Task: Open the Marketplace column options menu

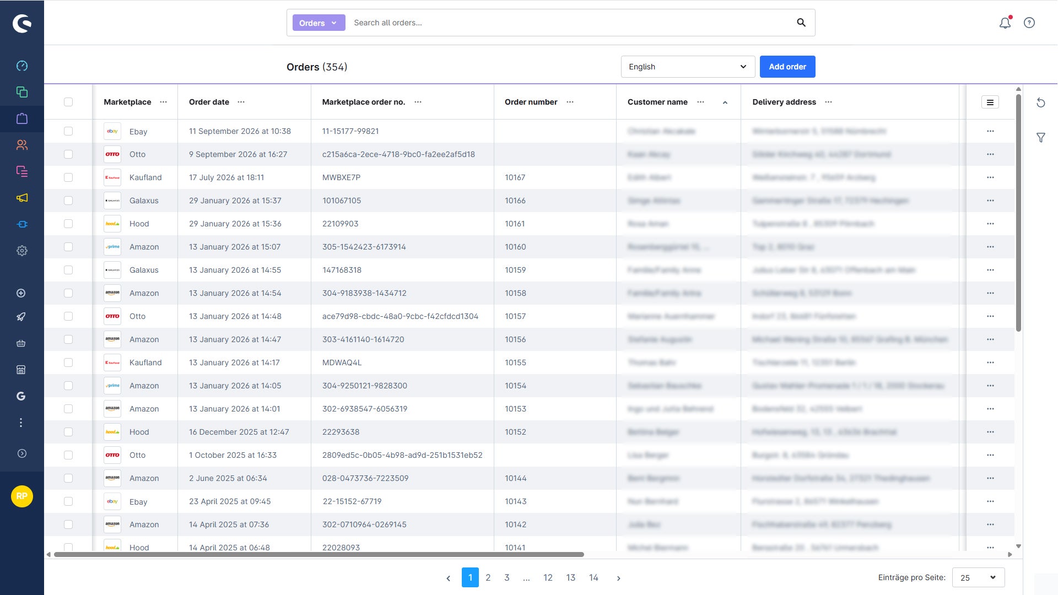Action: [x=163, y=102]
